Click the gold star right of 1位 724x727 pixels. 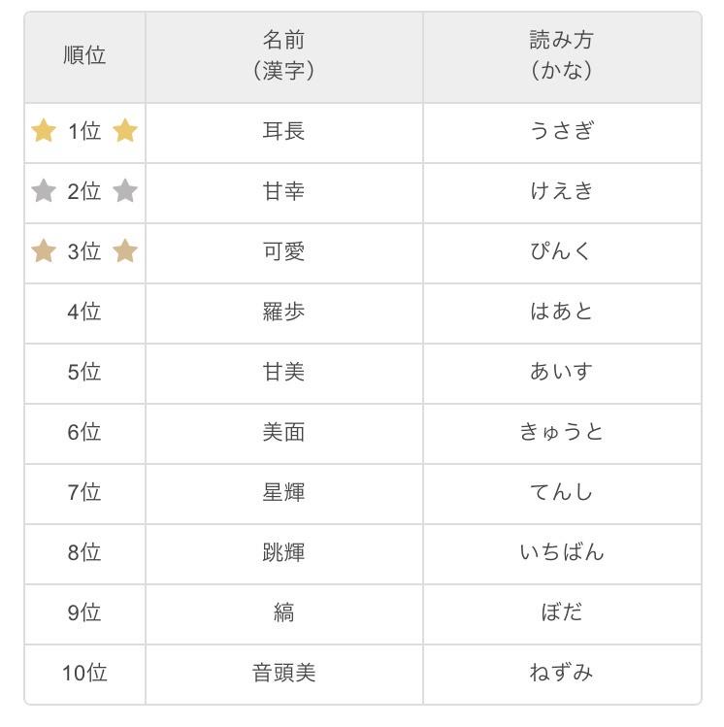click(x=125, y=130)
